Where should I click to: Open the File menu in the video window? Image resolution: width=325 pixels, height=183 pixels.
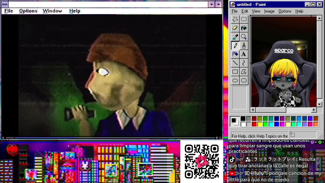[x=9, y=11]
